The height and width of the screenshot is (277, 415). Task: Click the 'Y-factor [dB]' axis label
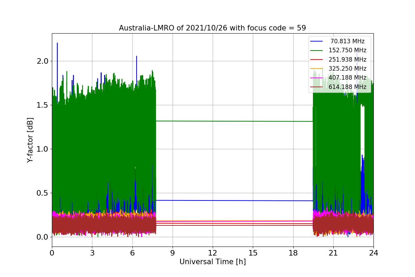click(30, 140)
